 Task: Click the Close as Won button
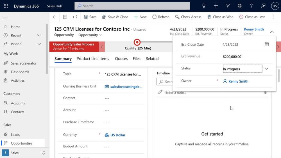point(220,17)
